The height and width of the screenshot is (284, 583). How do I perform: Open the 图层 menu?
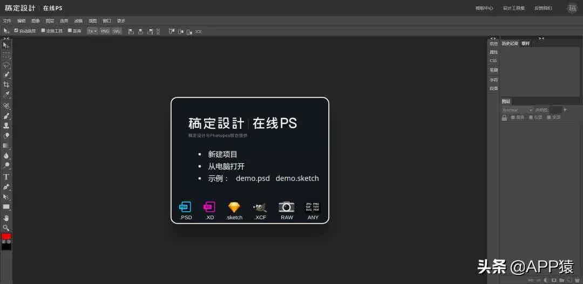click(50, 21)
